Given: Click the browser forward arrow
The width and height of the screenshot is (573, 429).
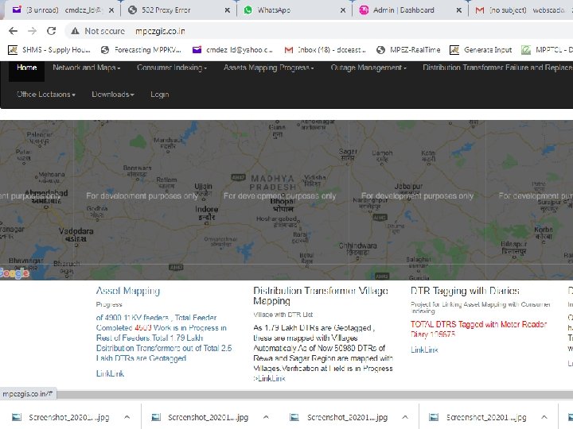Looking at the screenshot, I should click(x=32, y=31).
